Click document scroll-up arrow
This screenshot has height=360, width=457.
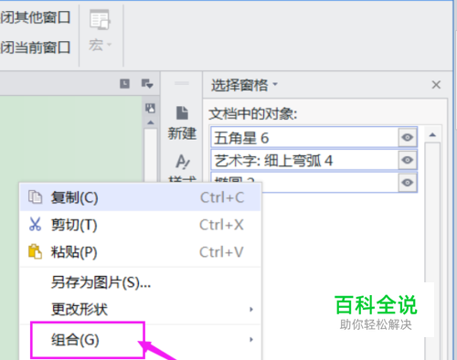tap(151, 122)
